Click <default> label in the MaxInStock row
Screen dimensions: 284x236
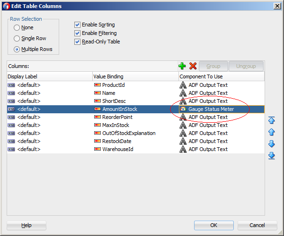click(29, 125)
